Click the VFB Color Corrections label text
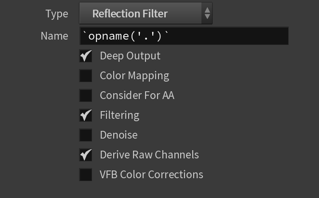319x198 pixels. (x=151, y=174)
